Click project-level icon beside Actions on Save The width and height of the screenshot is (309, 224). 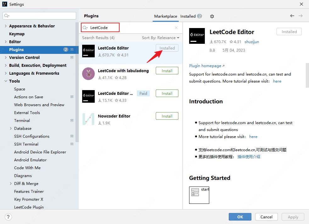[x=72, y=97]
